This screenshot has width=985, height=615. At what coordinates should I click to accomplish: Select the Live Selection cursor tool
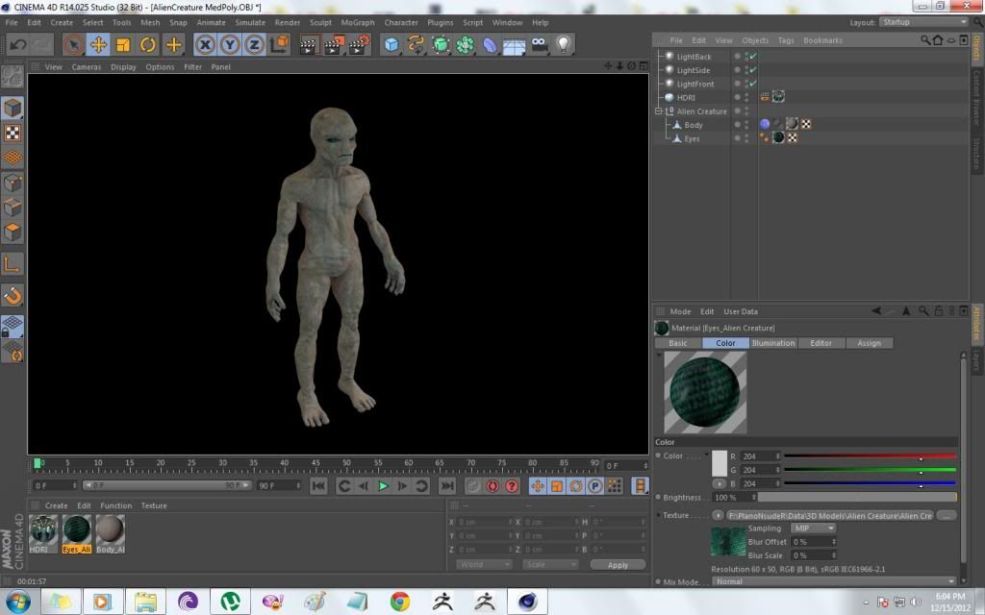pyautogui.click(x=73, y=44)
